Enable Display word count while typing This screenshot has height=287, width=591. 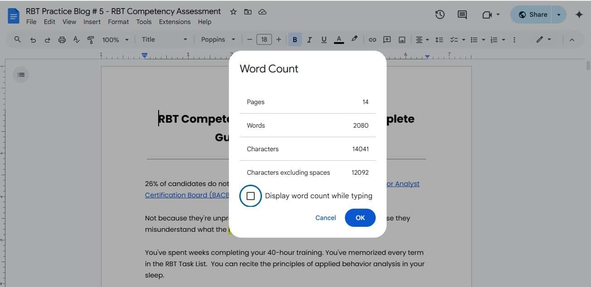pos(251,195)
